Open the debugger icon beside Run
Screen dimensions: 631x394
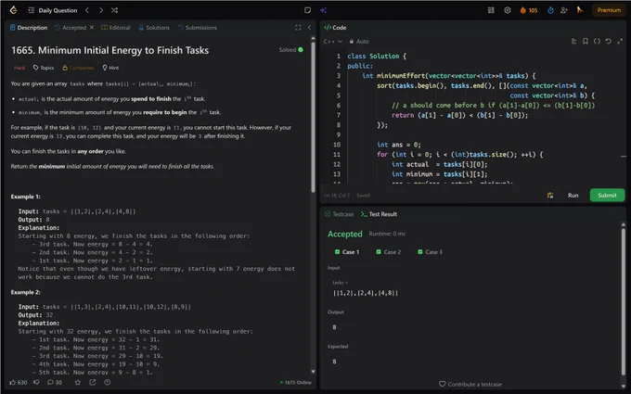(550, 196)
